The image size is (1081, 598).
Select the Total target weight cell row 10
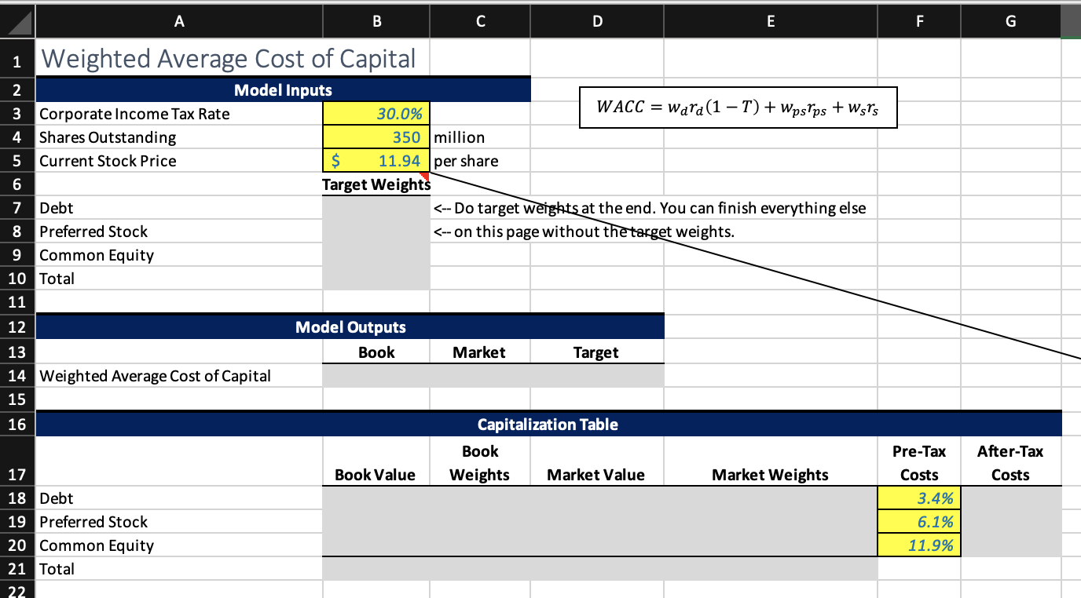[x=376, y=279]
